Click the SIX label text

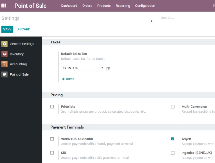point(64,153)
